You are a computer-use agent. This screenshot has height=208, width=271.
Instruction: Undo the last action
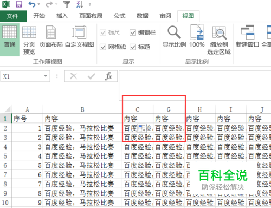pos(32,4)
